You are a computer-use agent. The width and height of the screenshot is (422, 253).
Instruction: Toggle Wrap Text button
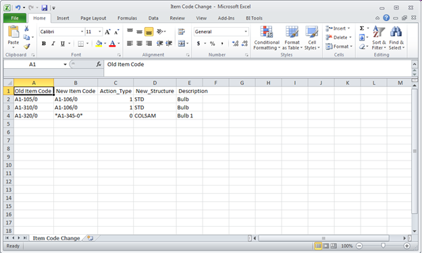(182, 32)
